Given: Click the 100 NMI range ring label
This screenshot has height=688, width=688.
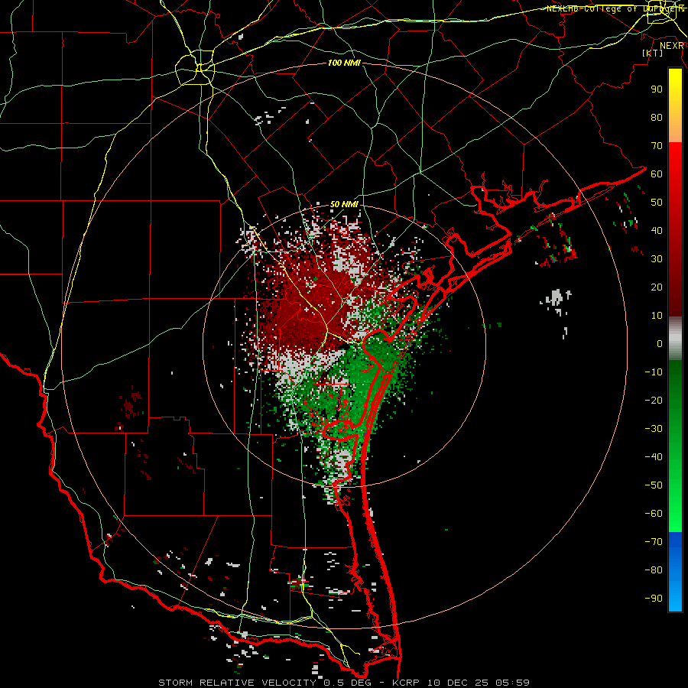Looking at the screenshot, I should pos(345,63).
